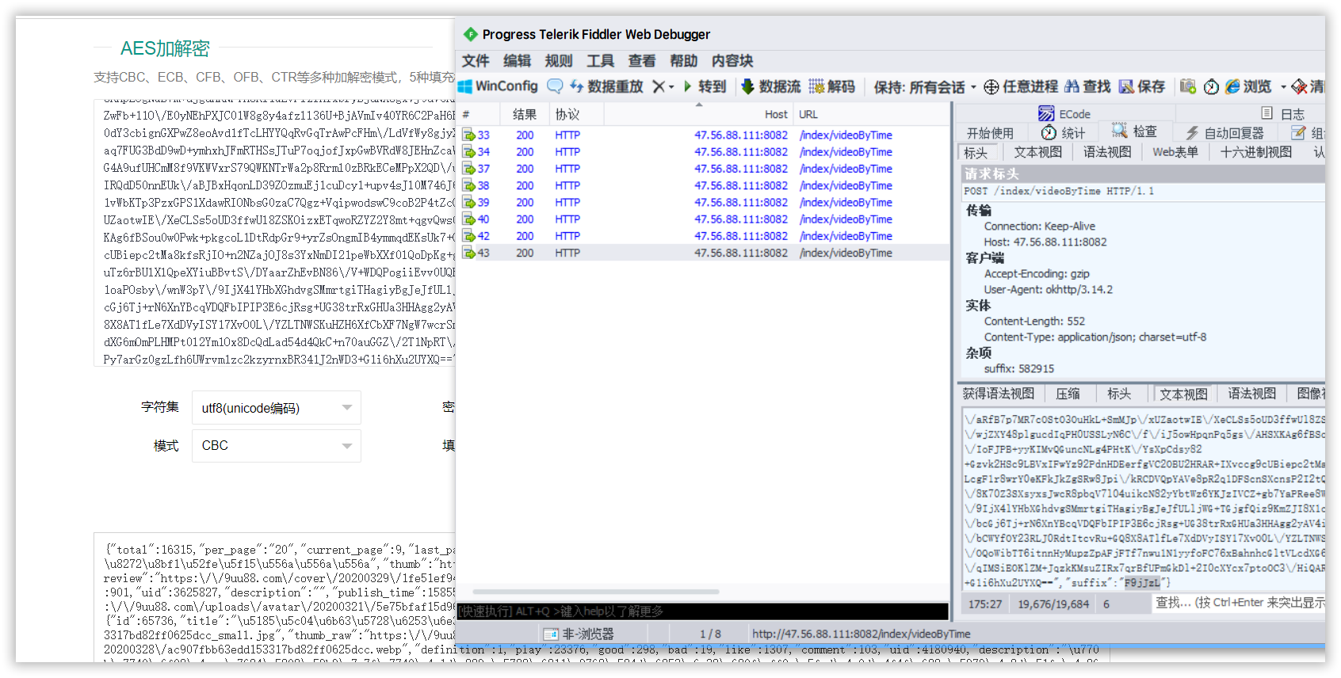
Task: Click the 查找 binoculars find button
Action: [x=1087, y=86]
